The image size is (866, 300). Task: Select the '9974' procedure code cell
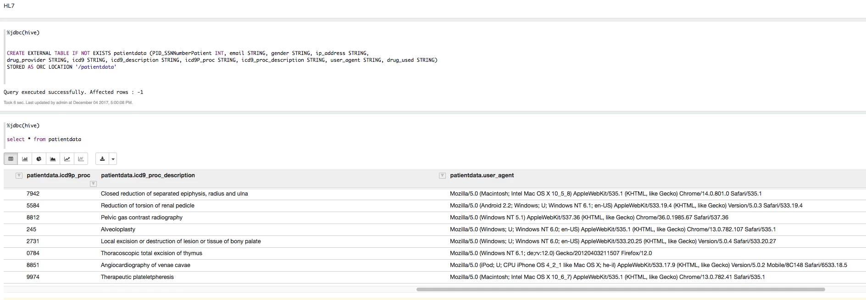pyautogui.click(x=33, y=277)
